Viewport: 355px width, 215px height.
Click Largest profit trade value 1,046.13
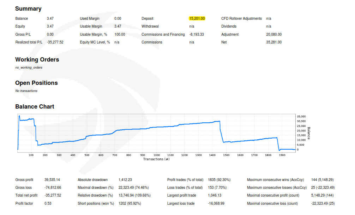click(215, 196)
